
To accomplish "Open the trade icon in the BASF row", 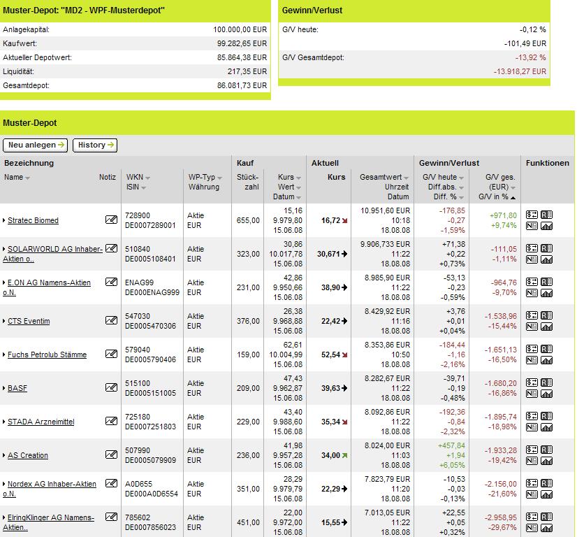I will click(x=532, y=382).
